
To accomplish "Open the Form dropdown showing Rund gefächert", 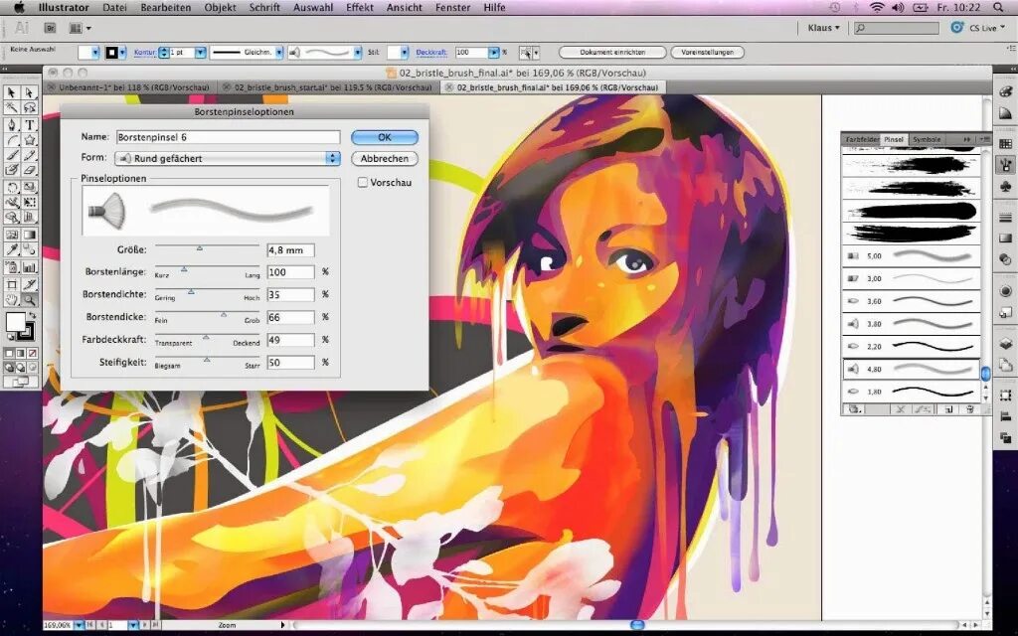I will click(x=226, y=157).
